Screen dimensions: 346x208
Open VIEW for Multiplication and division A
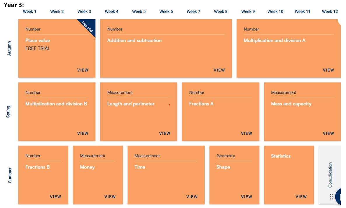(328, 70)
